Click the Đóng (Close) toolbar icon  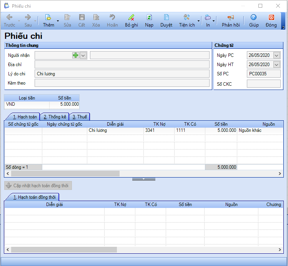tap(271, 18)
